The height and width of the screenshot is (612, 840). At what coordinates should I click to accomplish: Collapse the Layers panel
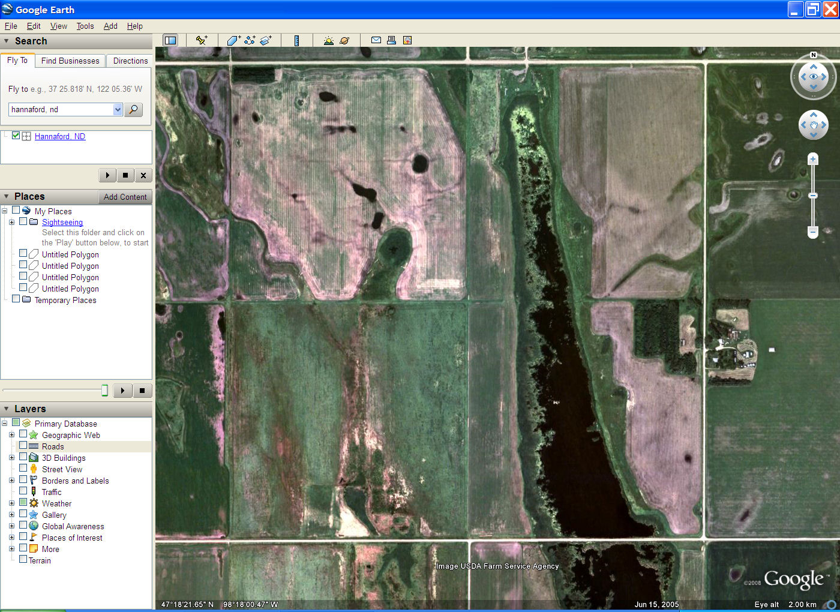coord(7,409)
